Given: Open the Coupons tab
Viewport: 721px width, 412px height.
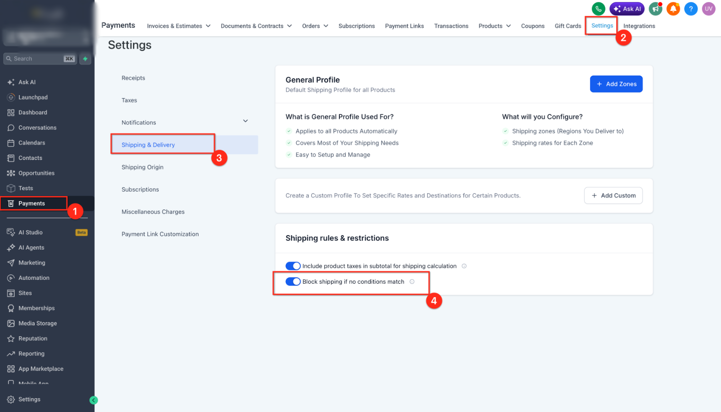Looking at the screenshot, I should (x=533, y=26).
